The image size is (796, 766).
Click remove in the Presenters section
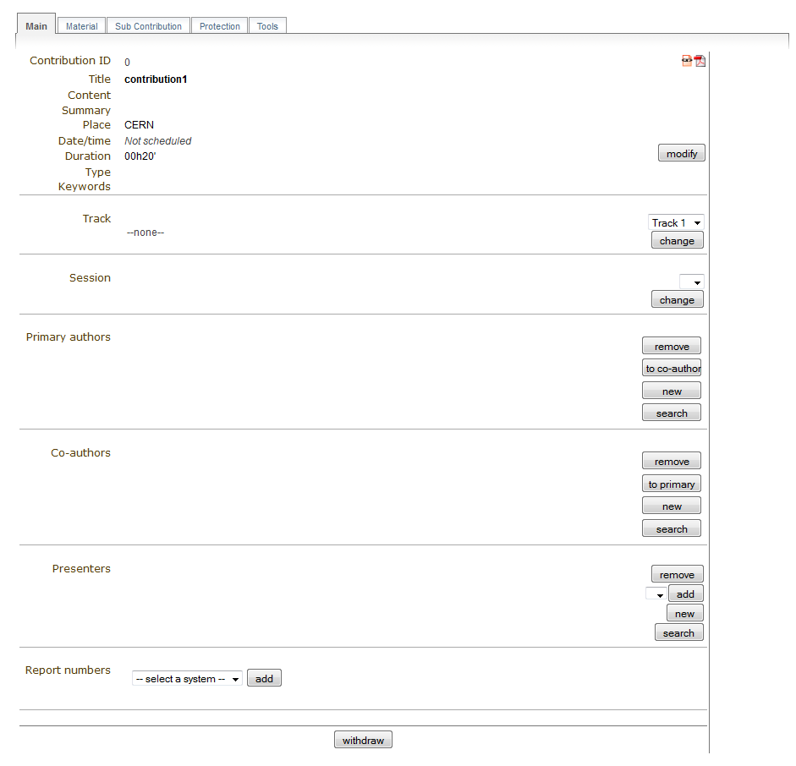677,575
